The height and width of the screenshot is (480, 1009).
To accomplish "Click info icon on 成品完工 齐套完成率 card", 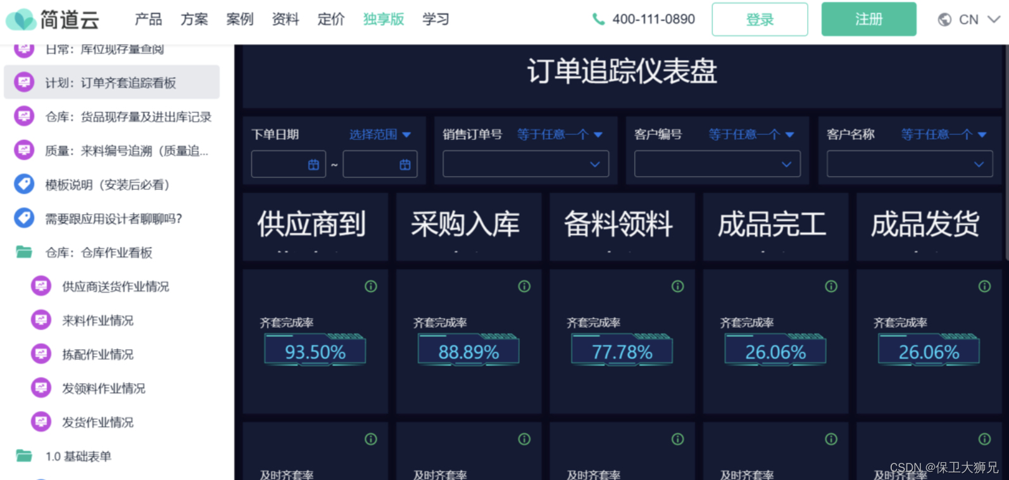I will coord(831,286).
